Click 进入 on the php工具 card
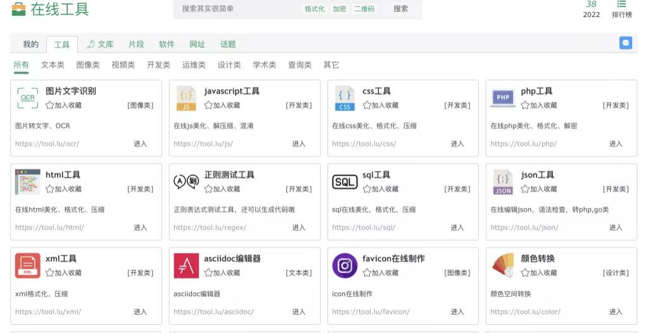Screen dimensions: 672x333 pos(616,143)
